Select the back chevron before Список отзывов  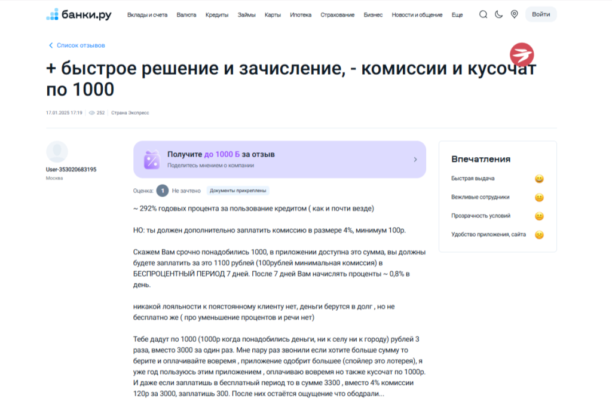[x=51, y=45]
